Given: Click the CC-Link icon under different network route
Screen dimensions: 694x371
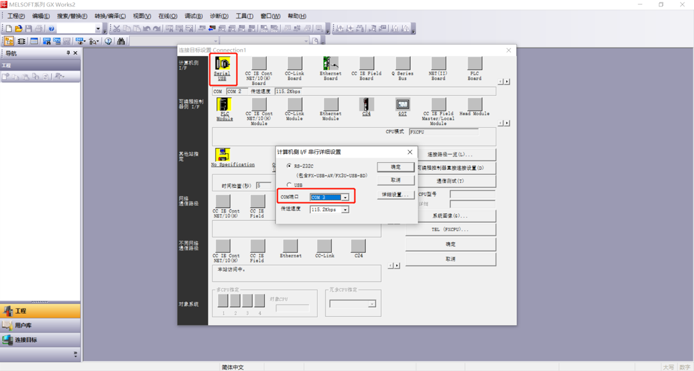Looking at the screenshot, I should pyautogui.click(x=324, y=246).
